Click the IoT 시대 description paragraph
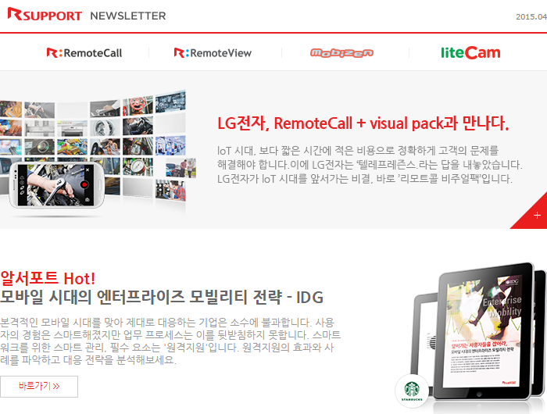Screen dimensions: 547x414 pos(370,165)
